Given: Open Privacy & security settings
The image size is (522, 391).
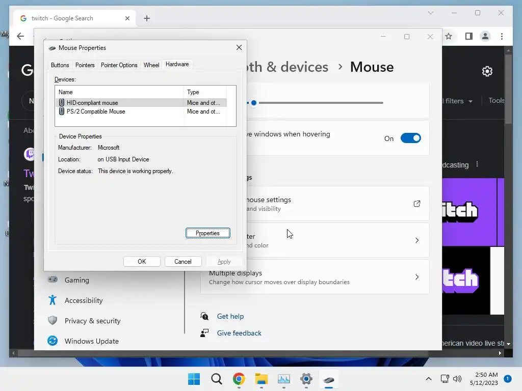Looking at the screenshot, I should 93,321.
